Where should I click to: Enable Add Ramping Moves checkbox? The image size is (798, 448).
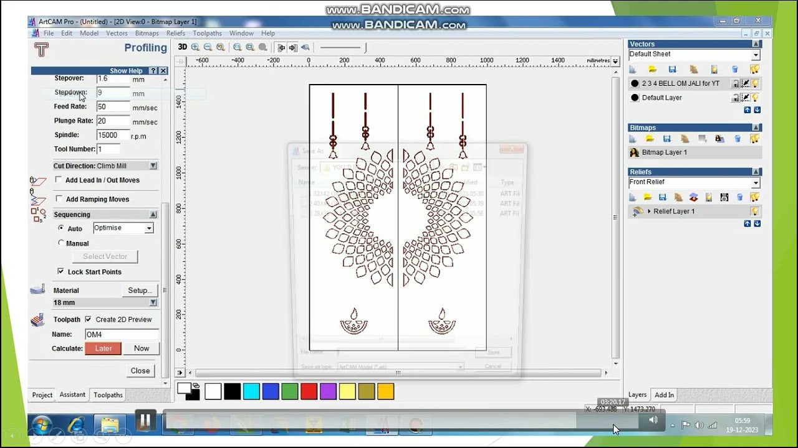(x=59, y=199)
